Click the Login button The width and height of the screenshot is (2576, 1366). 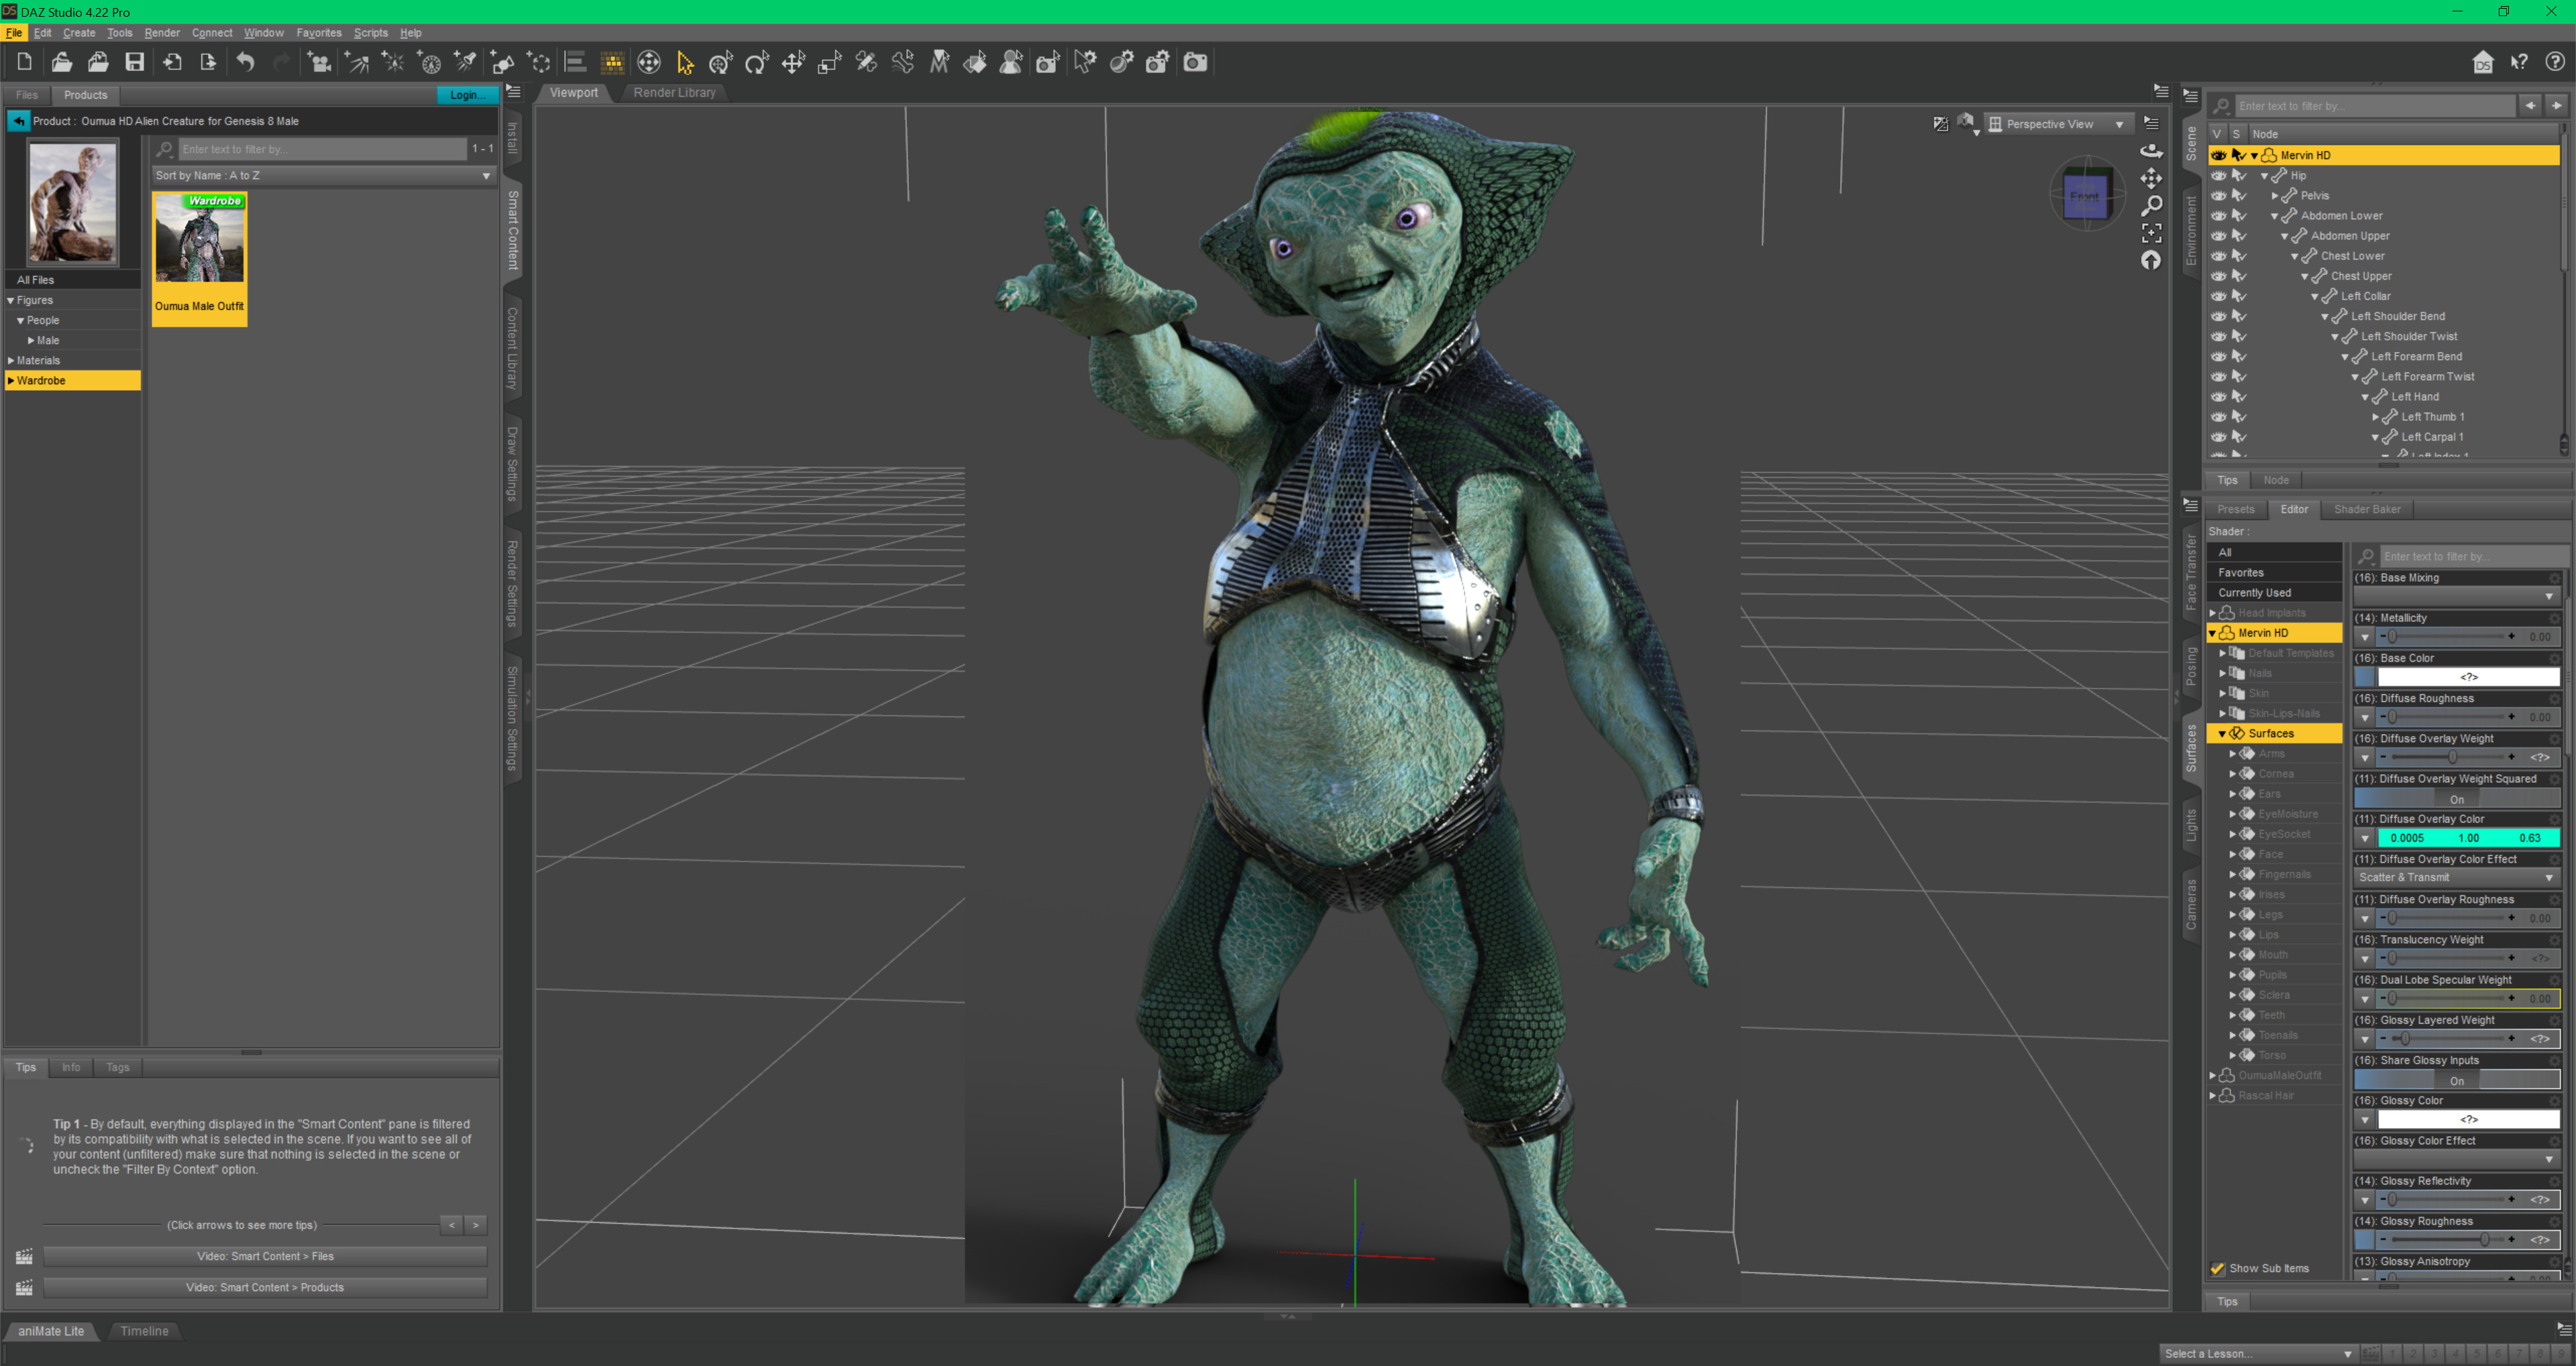click(466, 95)
